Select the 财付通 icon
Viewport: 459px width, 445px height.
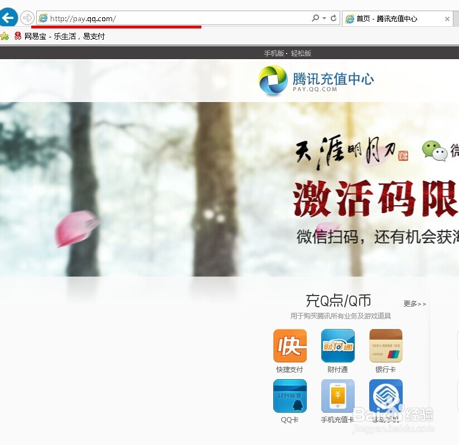click(338, 346)
